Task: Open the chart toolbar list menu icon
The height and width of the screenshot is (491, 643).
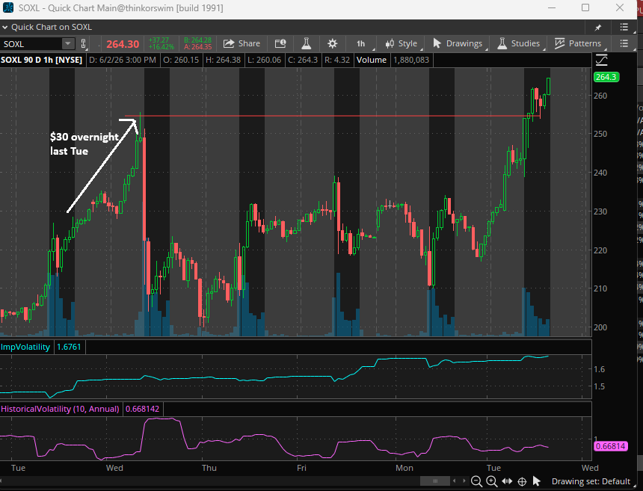Action: point(624,43)
